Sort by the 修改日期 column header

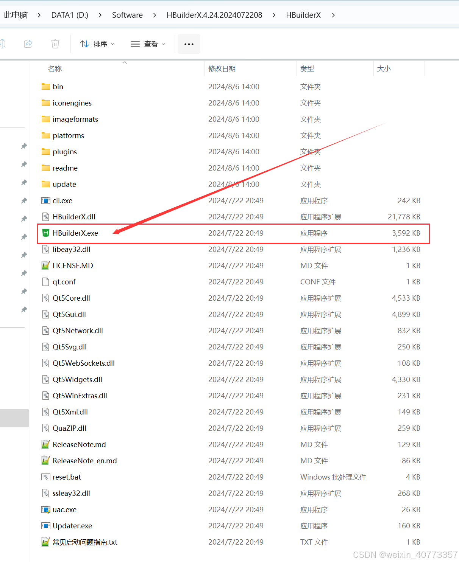[222, 68]
